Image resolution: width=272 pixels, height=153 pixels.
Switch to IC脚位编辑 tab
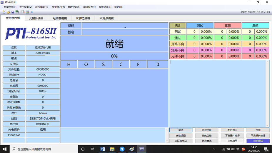[83, 18]
